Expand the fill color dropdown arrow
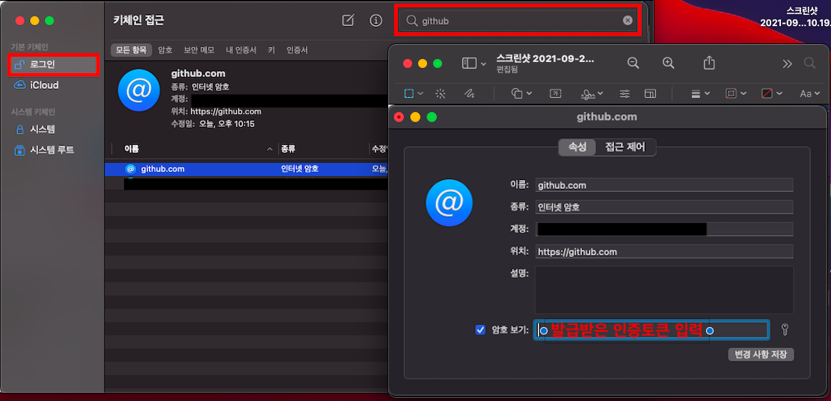The height and width of the screenshot is (401, 831). tap(779, 93)
